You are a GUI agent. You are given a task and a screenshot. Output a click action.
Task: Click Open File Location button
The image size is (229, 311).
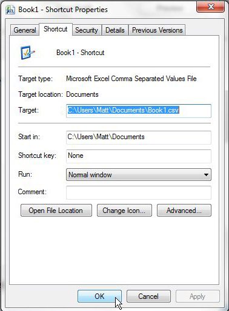(x=56, y=211)
